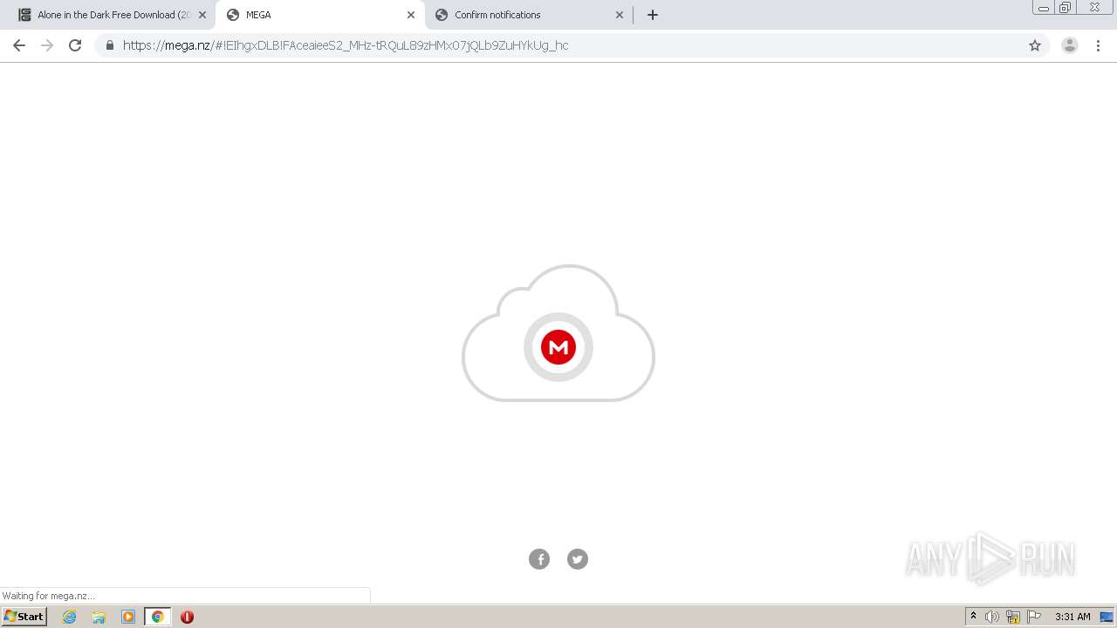
Task: Open Windows Explorer folder from taskbar
Action: point(99,617)
